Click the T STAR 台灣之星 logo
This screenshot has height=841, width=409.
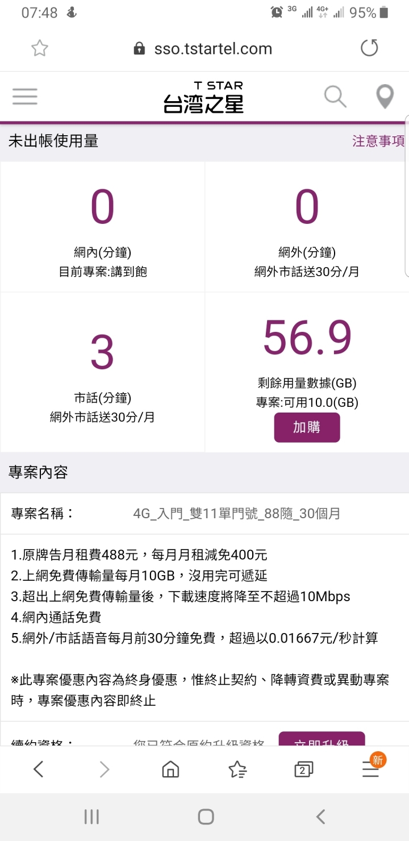point(203,97)
